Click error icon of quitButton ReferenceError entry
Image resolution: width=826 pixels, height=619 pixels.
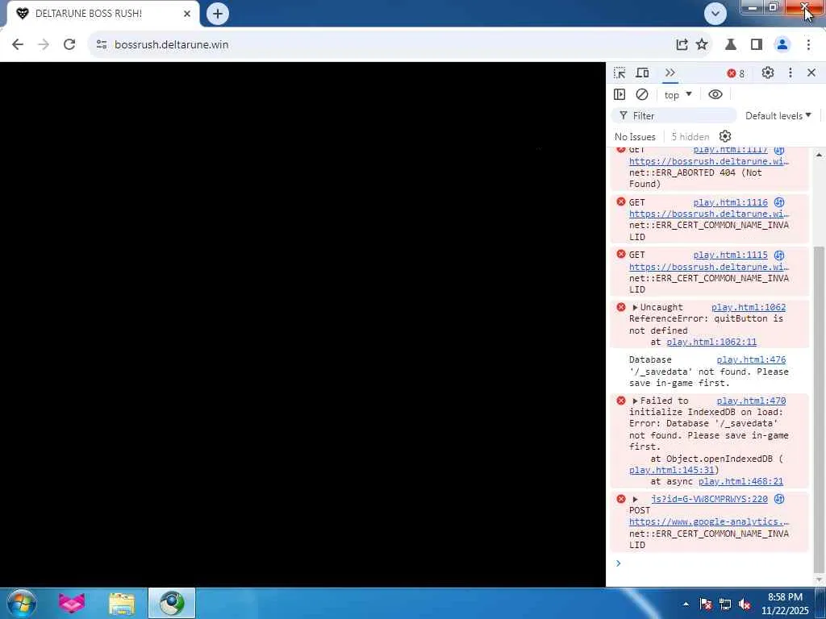click(x=620, y=307)
